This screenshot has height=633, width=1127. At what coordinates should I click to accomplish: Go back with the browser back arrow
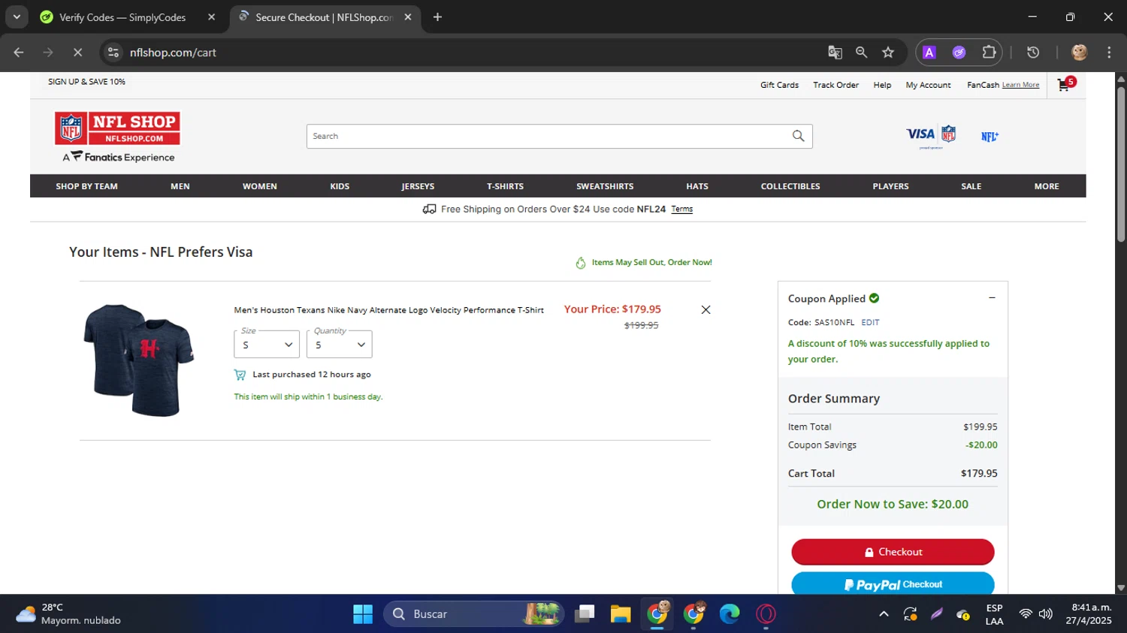19,53
